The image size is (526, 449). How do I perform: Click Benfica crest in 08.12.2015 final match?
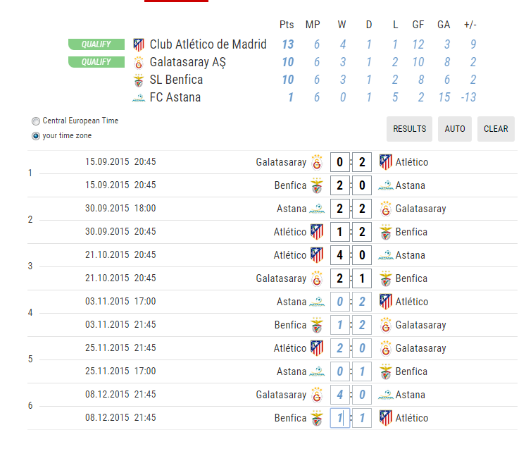tap(317, 418)
